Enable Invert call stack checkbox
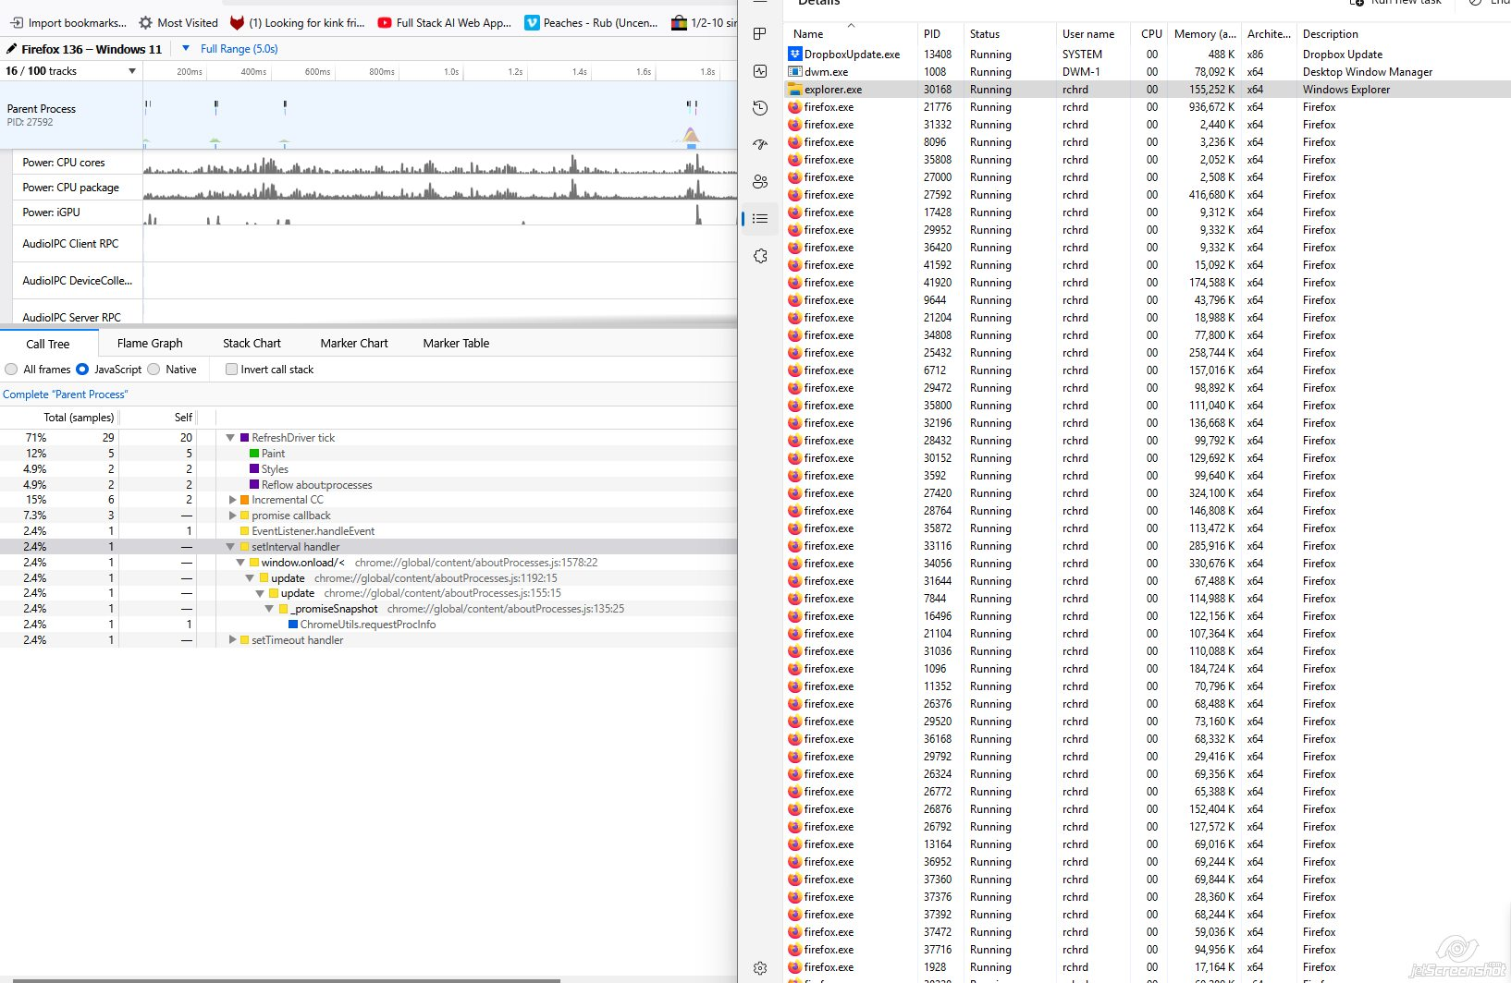The height and width of the screenshot is (983, 1511). 231,370
